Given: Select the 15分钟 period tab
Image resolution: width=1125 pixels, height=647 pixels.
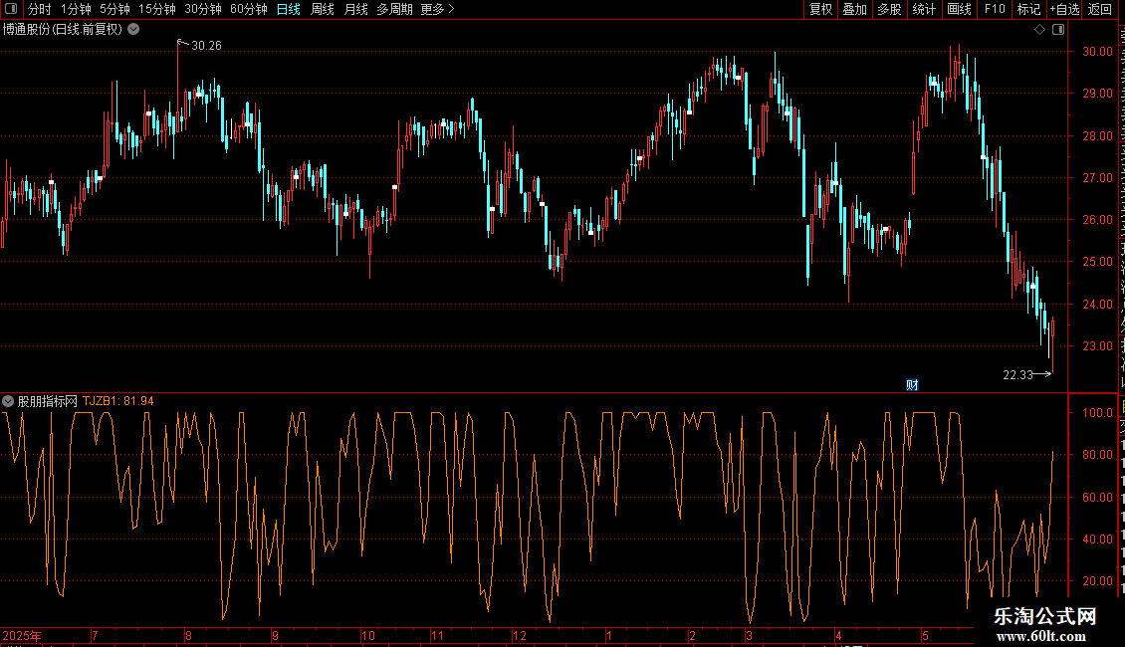Looking at the screenshot, I should [157, 9].
